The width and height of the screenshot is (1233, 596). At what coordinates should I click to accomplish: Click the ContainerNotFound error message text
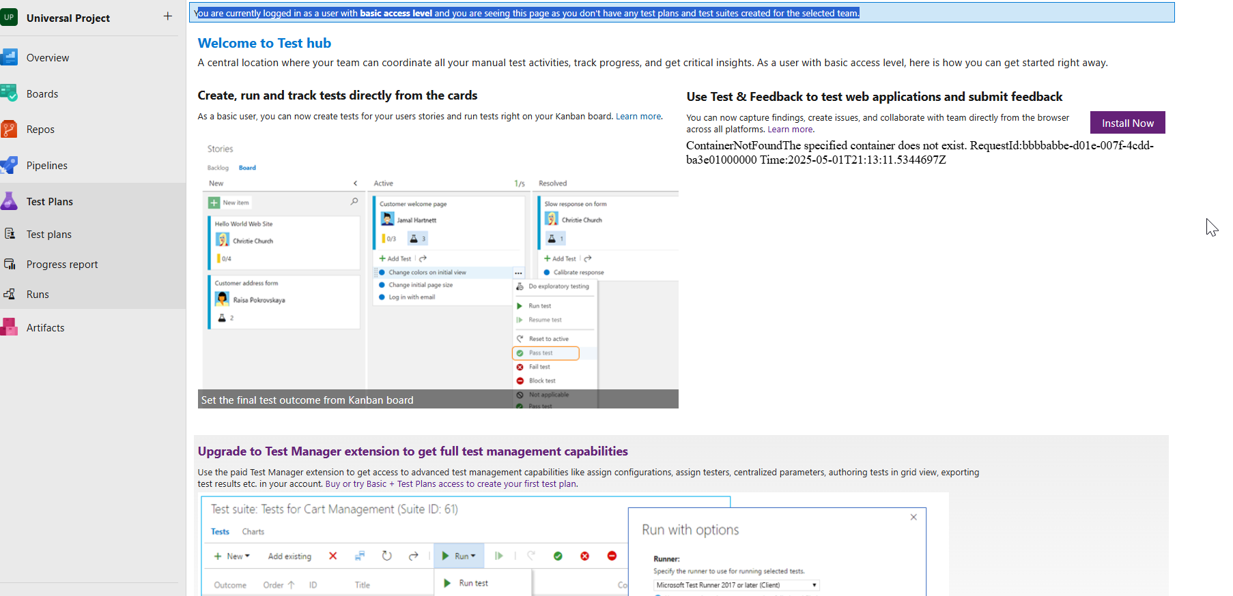coord(920,153)
